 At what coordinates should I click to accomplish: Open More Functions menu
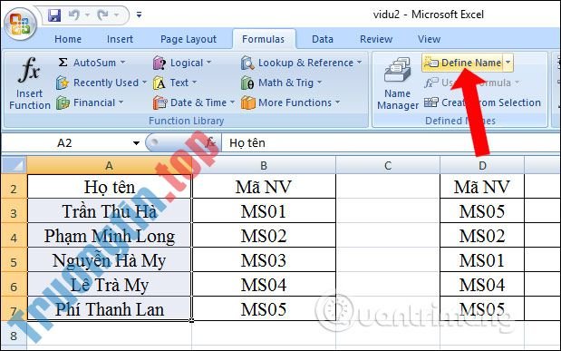click(291, 102)
